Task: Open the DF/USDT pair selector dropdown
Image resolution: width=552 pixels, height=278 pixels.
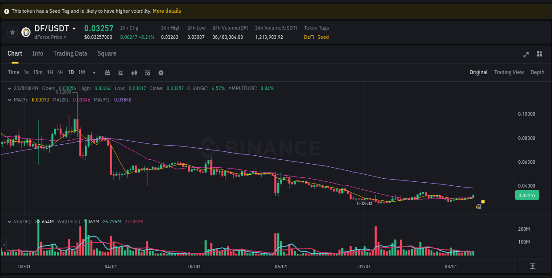Action: 73,28
